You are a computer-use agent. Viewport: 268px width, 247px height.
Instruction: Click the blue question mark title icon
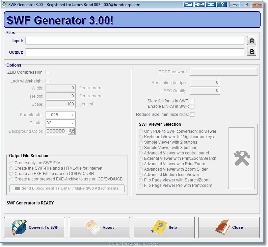(222, 5)
